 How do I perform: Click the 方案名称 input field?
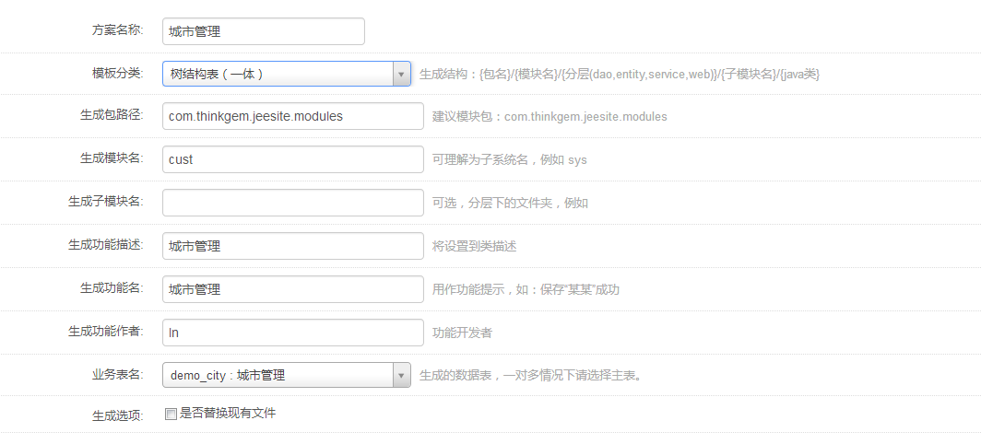(x=264, y=31)
